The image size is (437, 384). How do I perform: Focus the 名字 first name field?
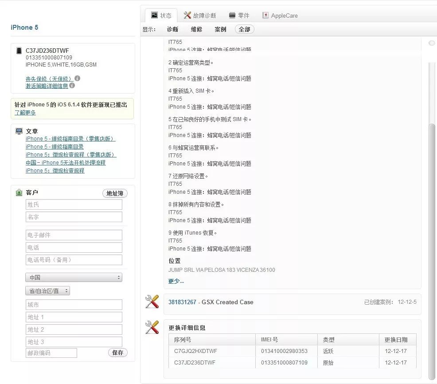(x=74, y=217)
